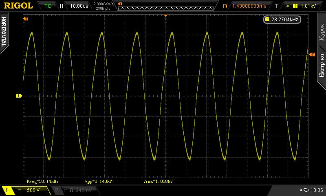Click the channel 2 245mV scale value
326x196 pixels.
click(x=84, y=190)
